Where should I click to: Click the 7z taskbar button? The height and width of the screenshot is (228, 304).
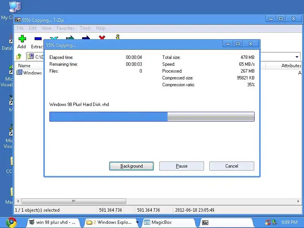click(x=226, y=222)
